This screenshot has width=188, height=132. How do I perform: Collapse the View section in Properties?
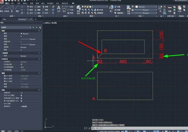(39, 73)
